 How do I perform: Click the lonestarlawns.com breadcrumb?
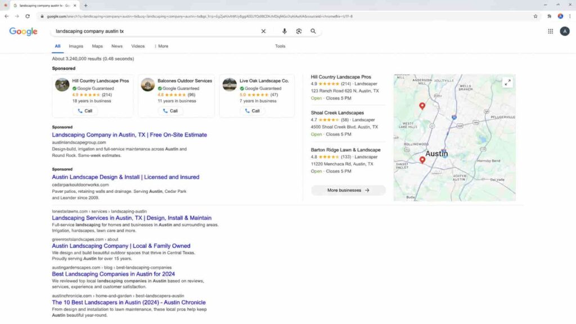point(99,211)
